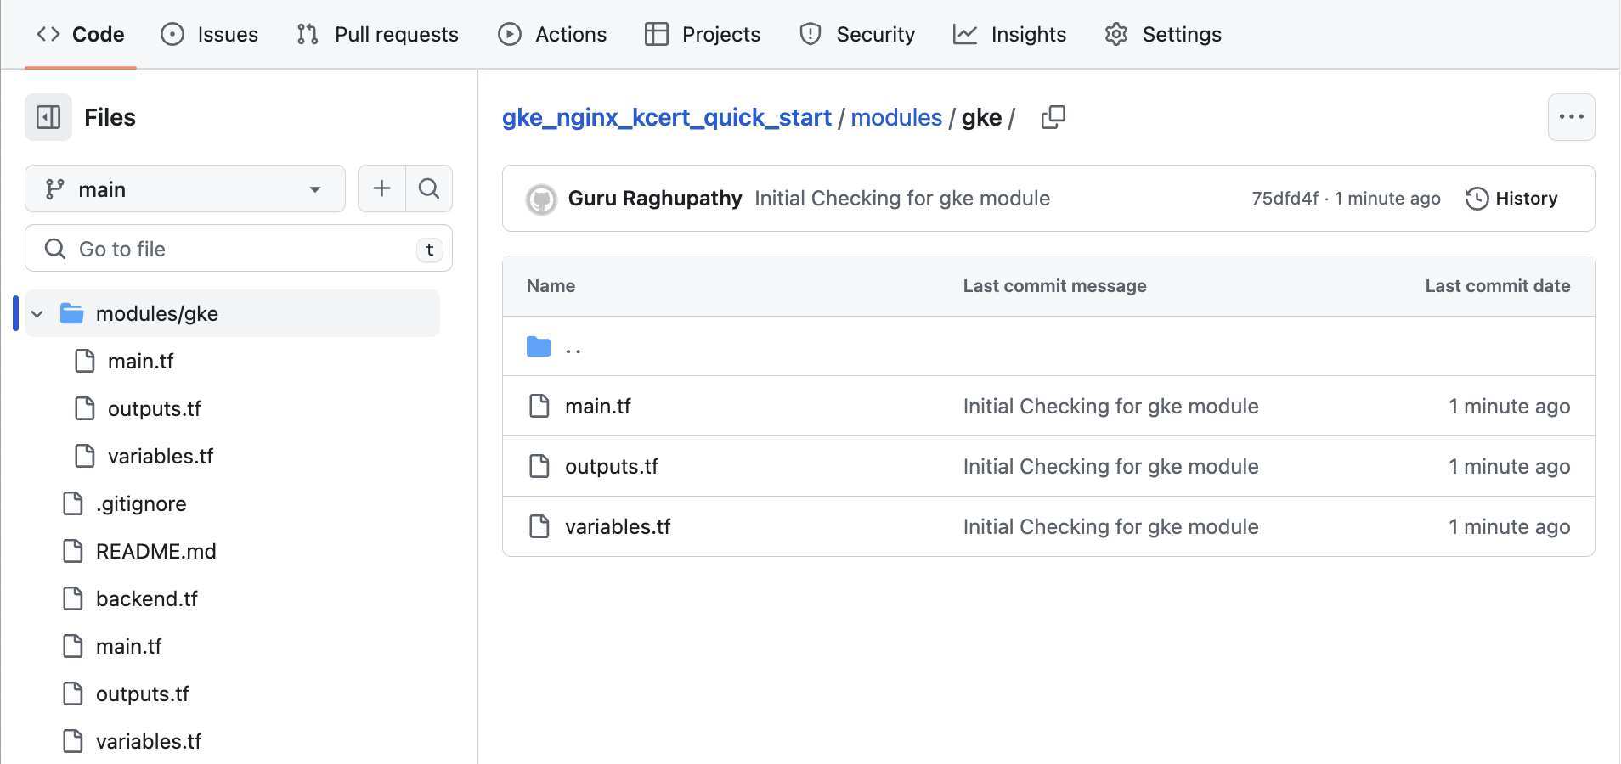Go to parent directory folder icon
This screenshot has height=764, width=1621.
click(x=539, y=347)
